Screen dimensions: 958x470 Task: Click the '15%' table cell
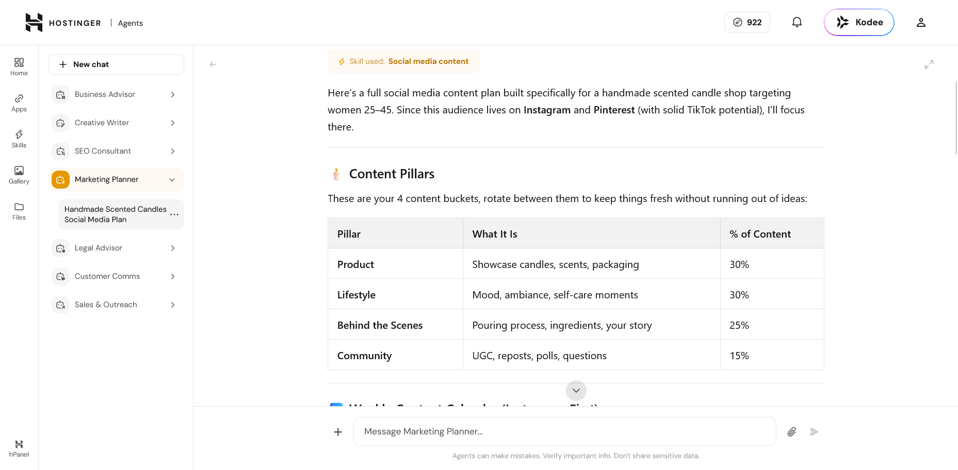(772, 355)
